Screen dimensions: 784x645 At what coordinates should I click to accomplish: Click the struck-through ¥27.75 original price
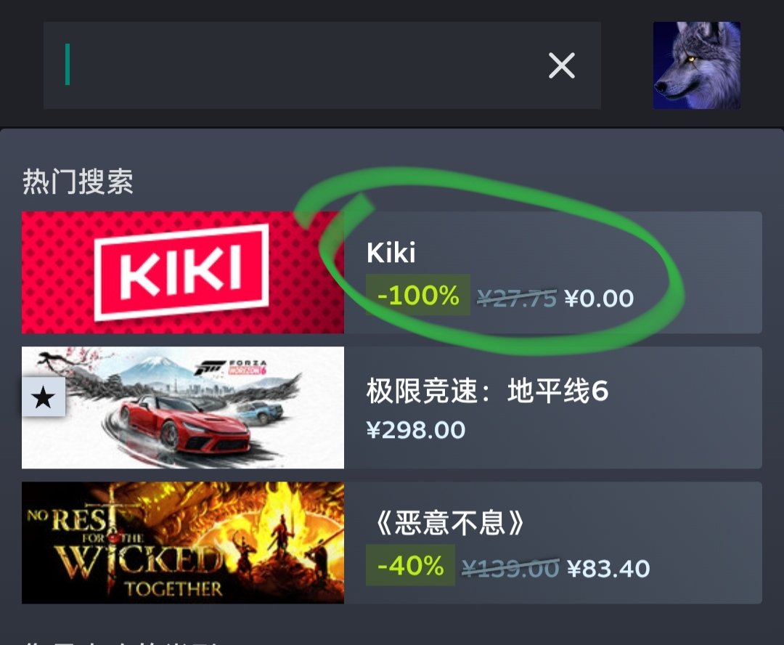[517, 299]
